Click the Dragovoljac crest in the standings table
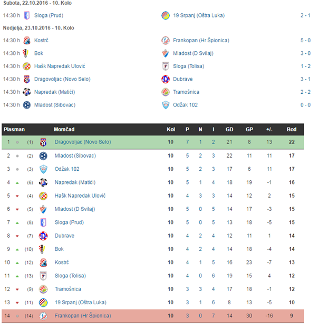The width and height of the screenshot is (319, 330). [x=43, y=142]
